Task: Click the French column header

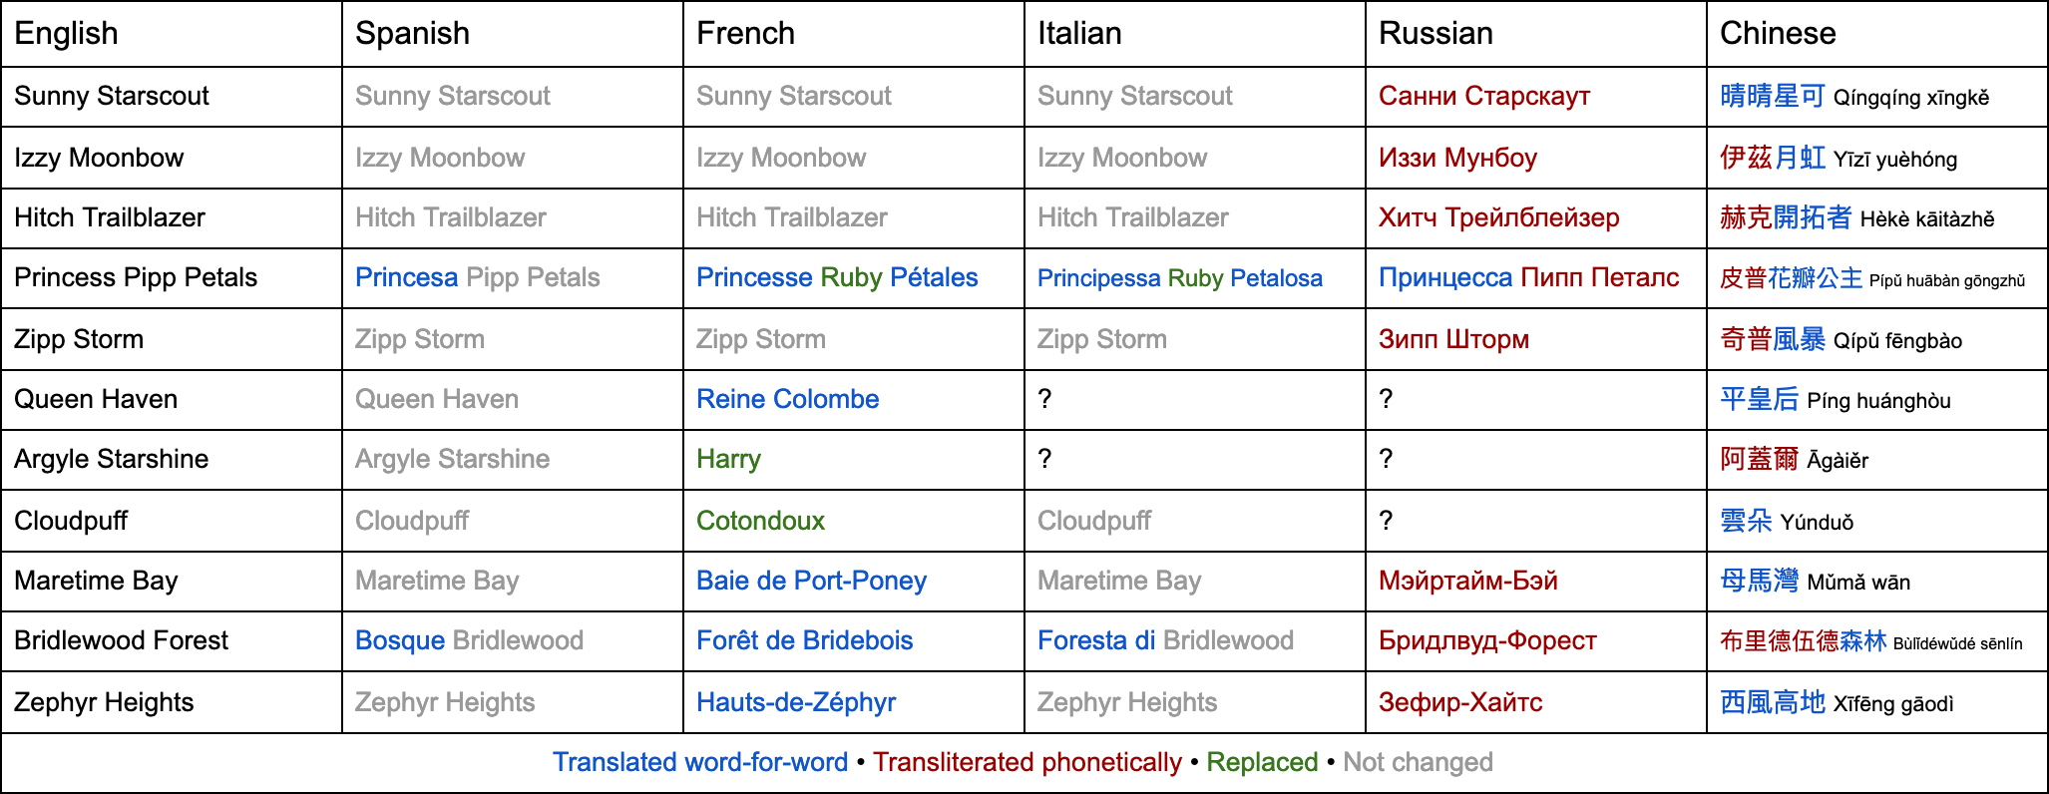Action: click(x=745, y=34)
